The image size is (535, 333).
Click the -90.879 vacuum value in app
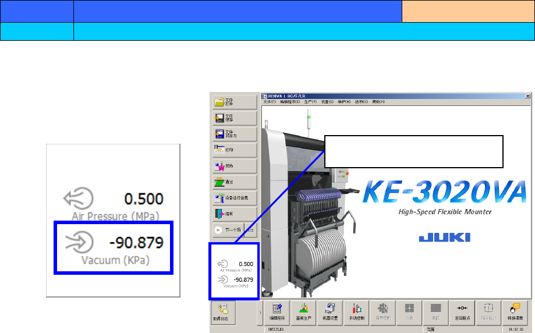[243, 280]
